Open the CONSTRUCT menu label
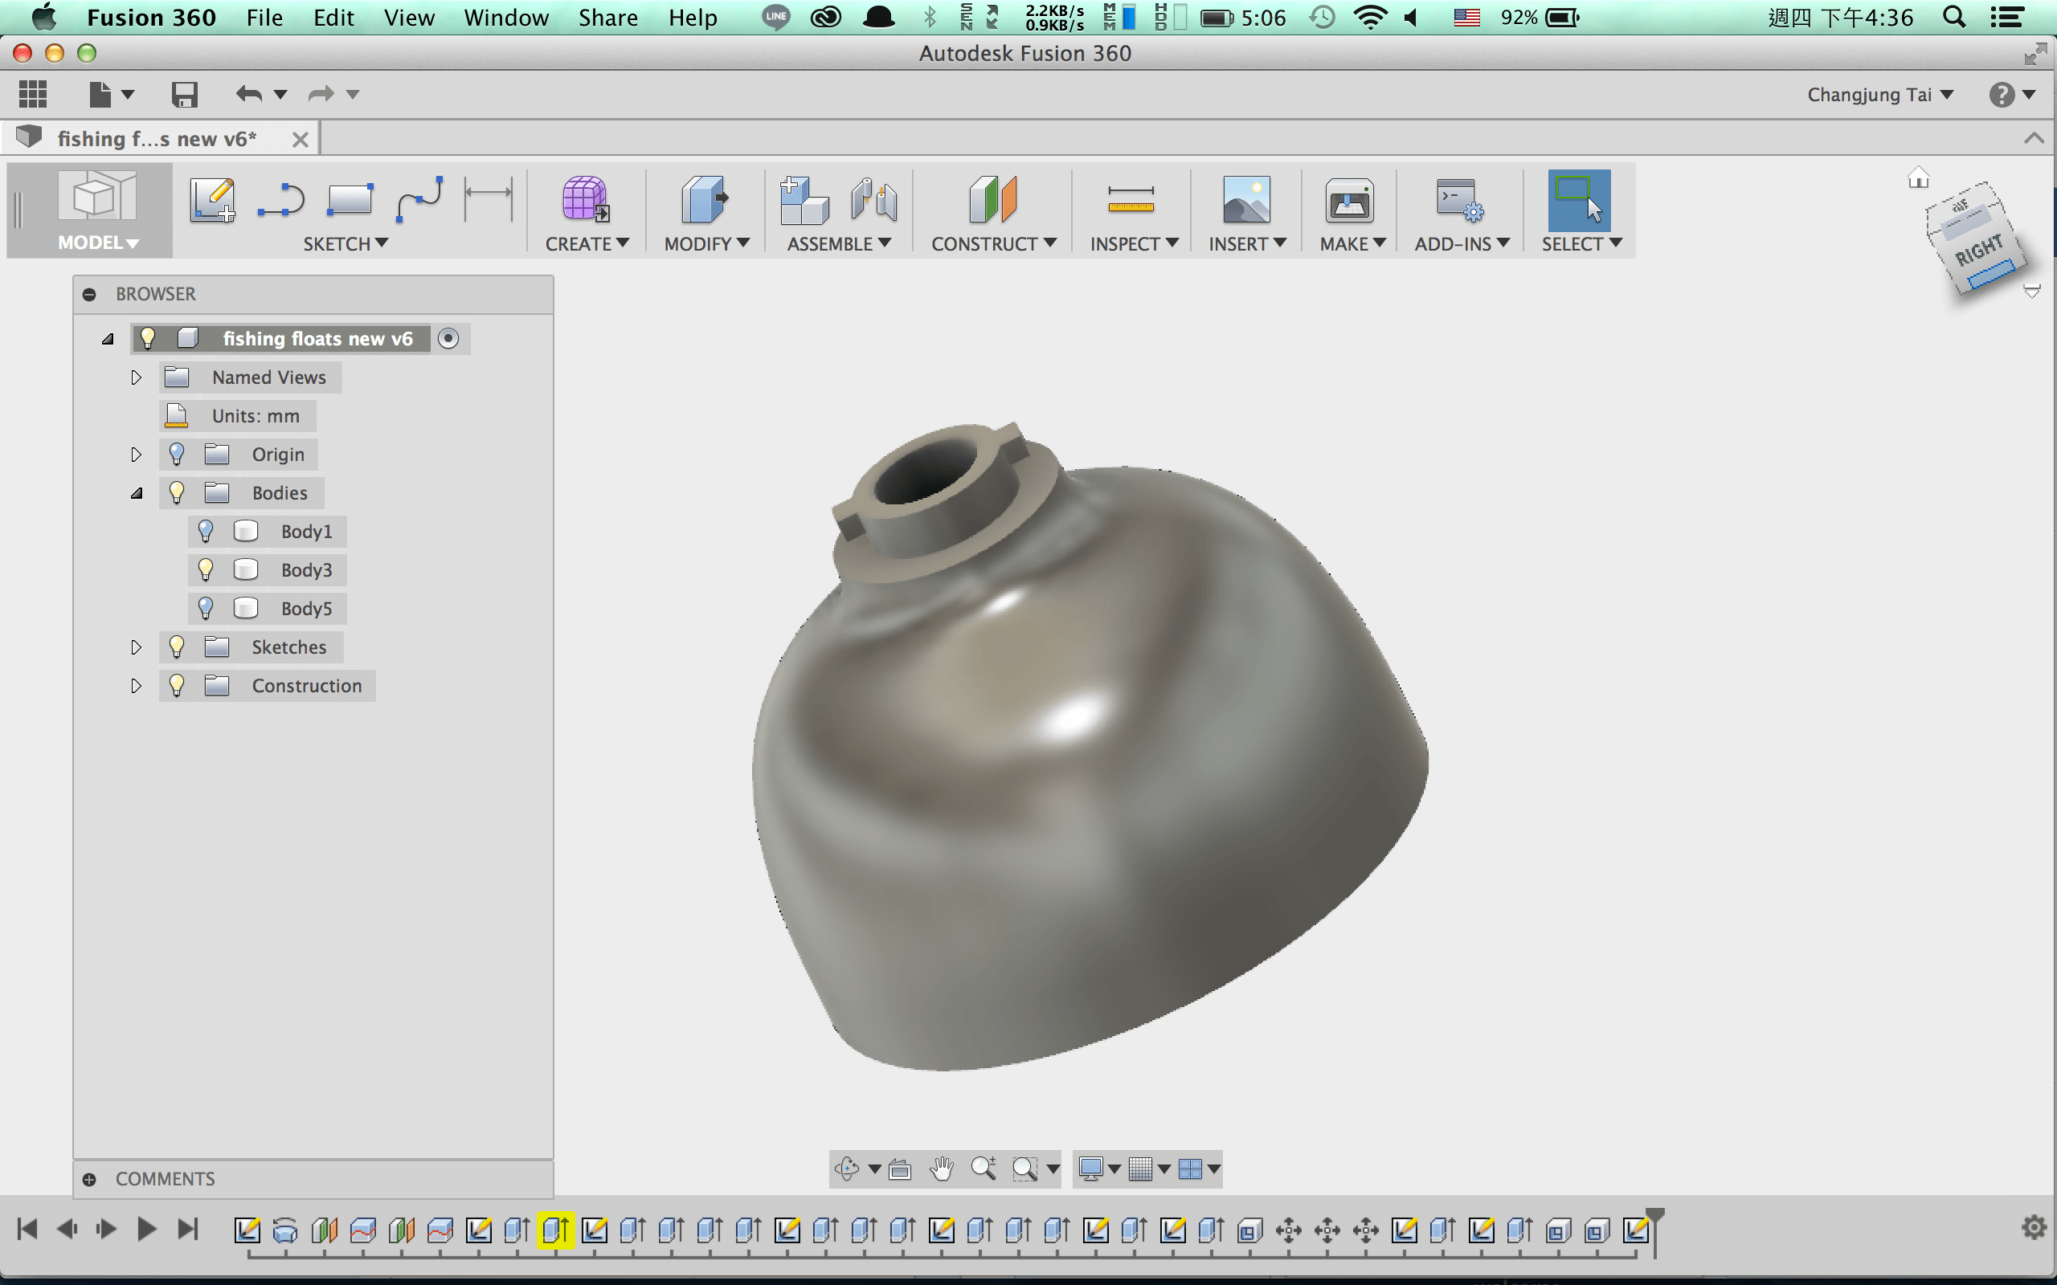 pos(994,244)
